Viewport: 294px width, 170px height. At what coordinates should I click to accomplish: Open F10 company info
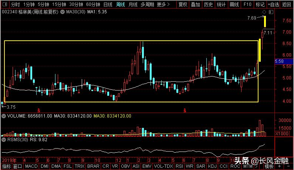pos(247,4)
